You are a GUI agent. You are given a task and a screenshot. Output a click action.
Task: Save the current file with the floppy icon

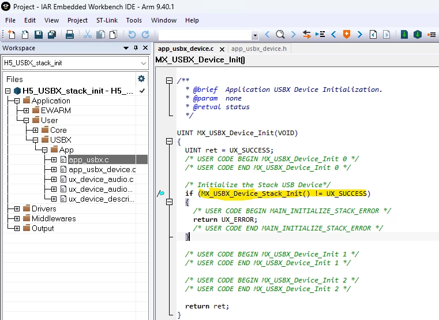click(38, 34)
